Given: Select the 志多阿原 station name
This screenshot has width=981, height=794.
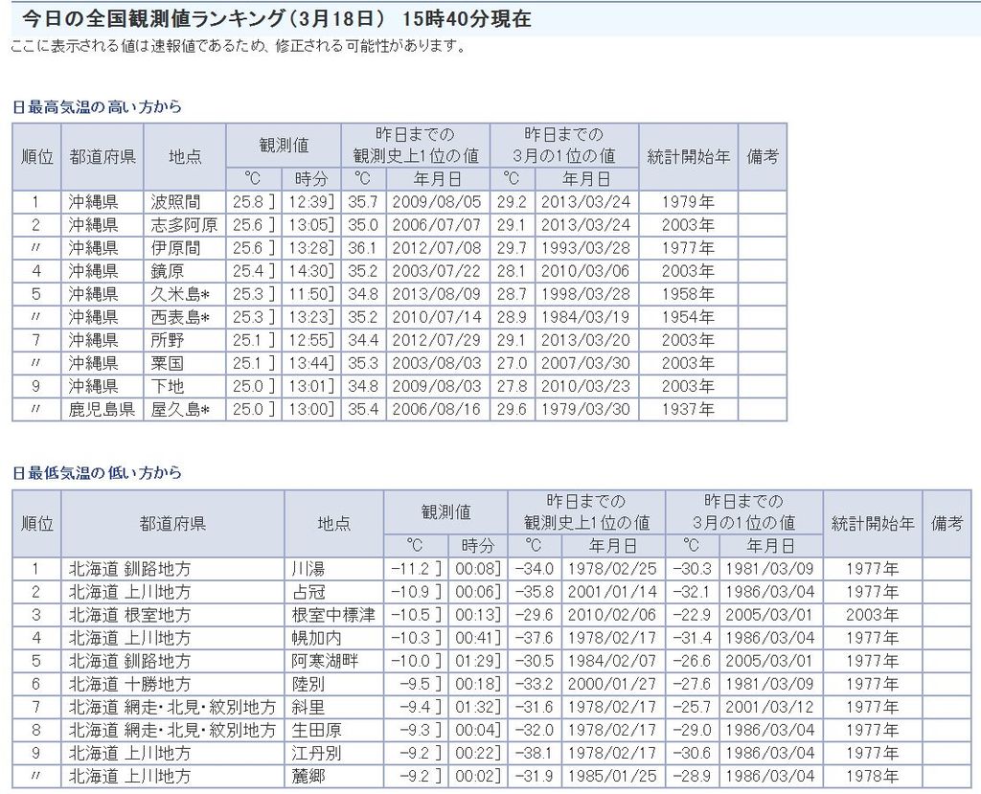Looking at the screenshot, I should tap(184, 225).
